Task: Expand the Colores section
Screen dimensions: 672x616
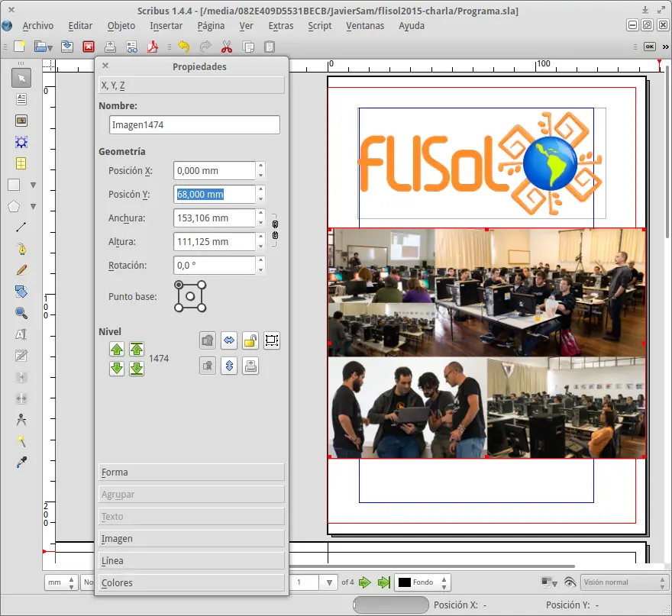Action: click(x=191, y=582)
